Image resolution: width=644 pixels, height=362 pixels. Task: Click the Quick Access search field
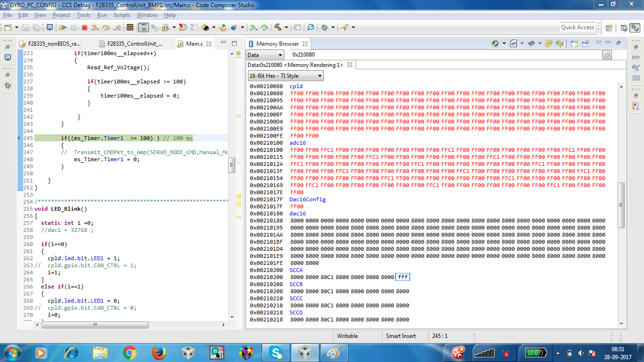578,27
